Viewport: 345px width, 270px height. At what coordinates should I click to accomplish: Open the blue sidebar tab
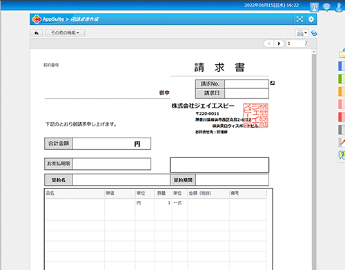click(x=342, y=66)
